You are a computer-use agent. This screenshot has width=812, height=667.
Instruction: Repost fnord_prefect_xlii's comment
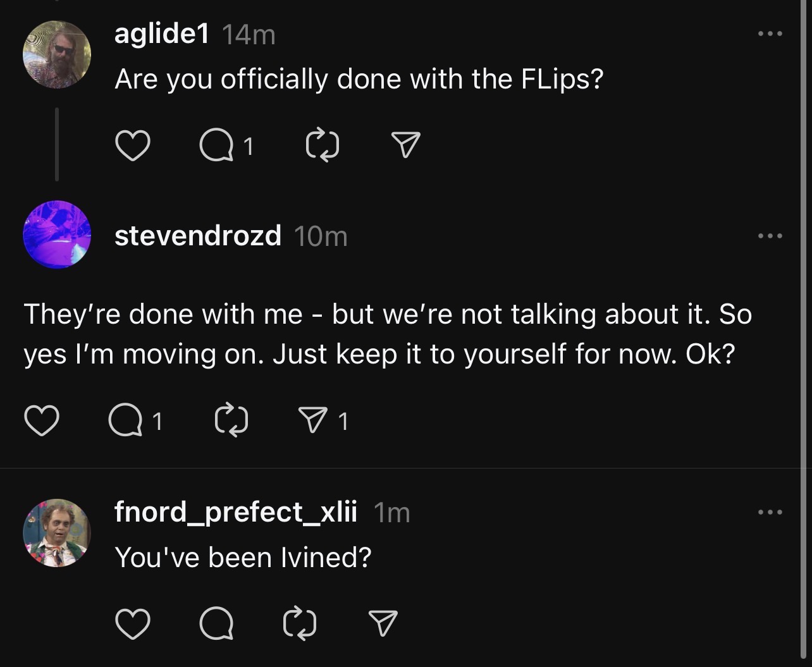click(x=300, y=623)
